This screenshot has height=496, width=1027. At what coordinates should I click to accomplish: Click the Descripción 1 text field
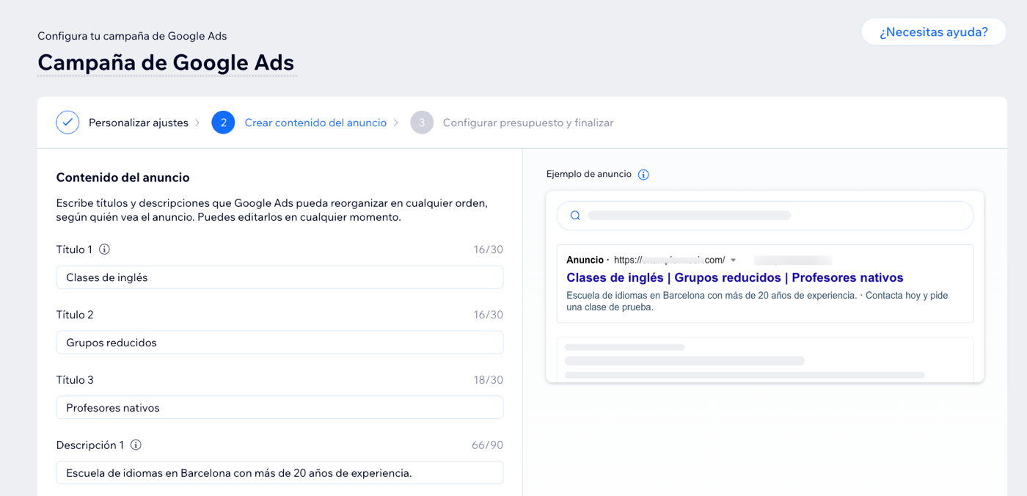coord(279,473)
